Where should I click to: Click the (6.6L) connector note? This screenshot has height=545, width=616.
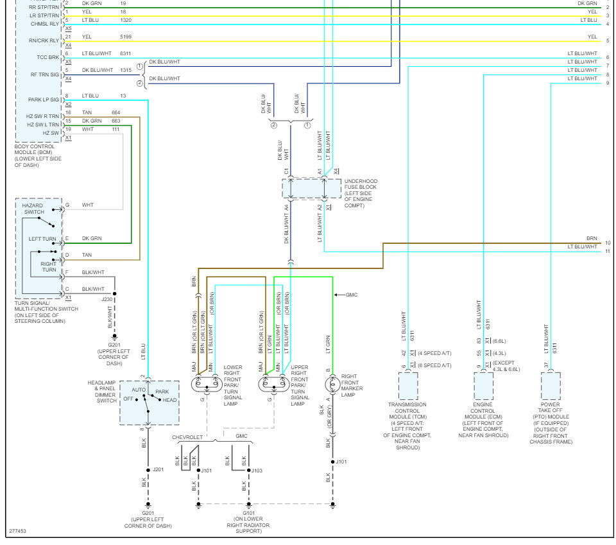(499, 341)
